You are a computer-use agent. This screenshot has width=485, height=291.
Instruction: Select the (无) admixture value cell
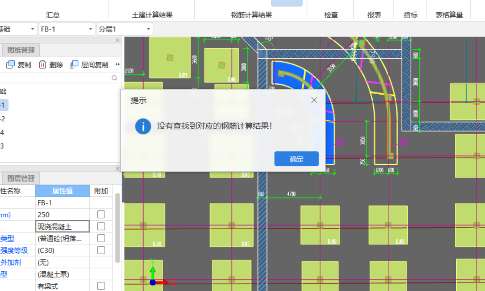[x=62, y=262]
